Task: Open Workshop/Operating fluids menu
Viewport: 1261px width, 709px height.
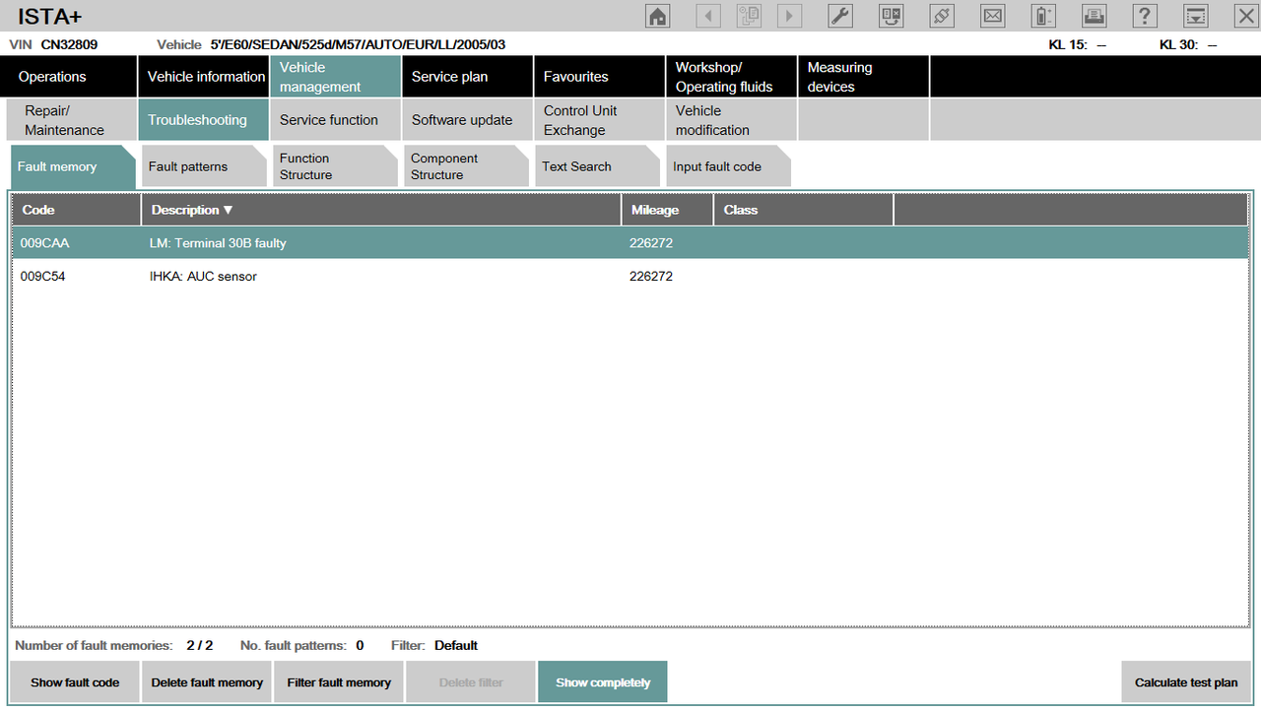Action: (x=731, y=77)
